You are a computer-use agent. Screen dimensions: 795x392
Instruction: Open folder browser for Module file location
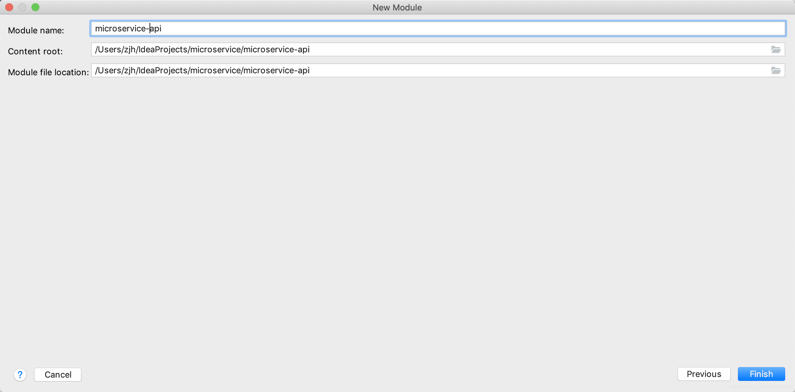(x=776, y=70)
